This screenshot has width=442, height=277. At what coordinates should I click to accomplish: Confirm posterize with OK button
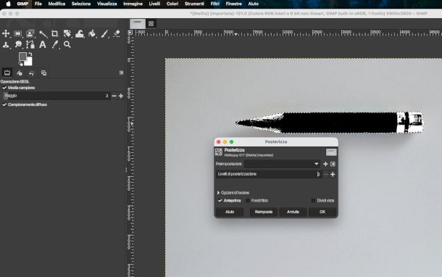(322, 212)
